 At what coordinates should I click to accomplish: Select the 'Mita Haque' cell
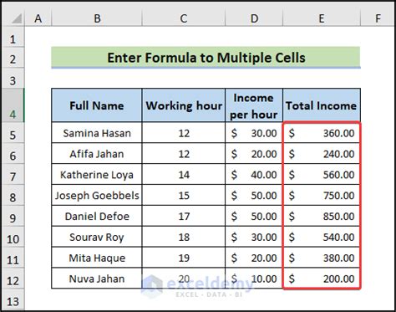point(97,258)
